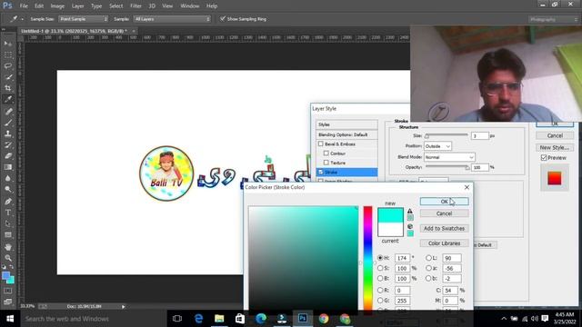Open Color Libraries
This screenshot has width=582, height=327.
click(445, 243)
